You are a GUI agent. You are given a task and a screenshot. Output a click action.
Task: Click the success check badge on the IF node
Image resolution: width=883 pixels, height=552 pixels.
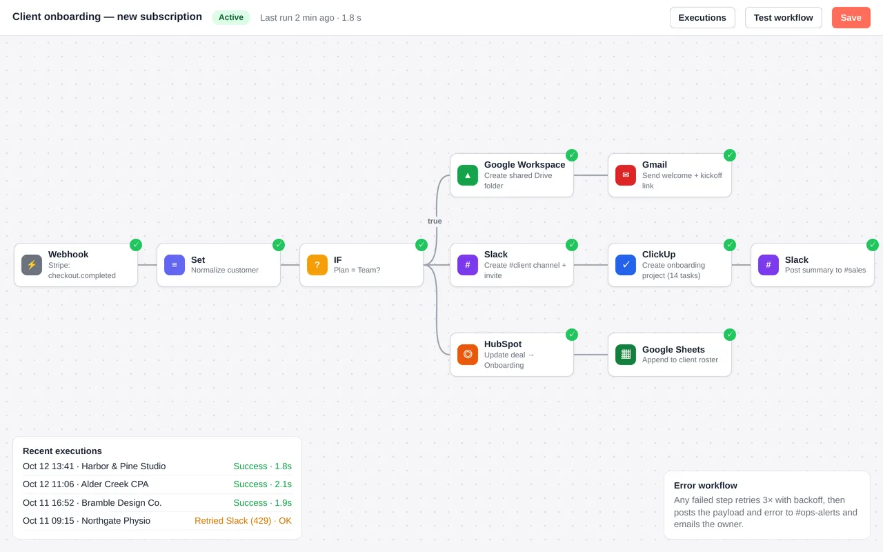pyautogui.click(x=421, y=245)
